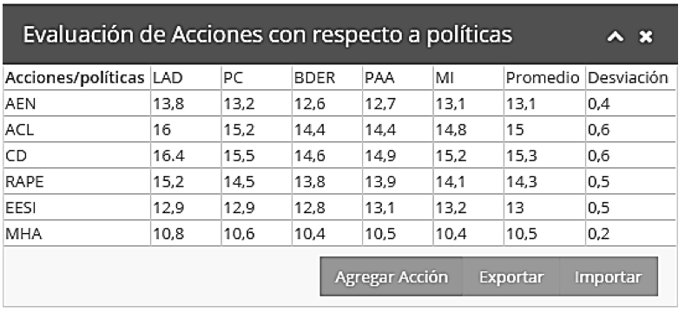The image size is (685, 312).
Task: Click the EESI row's MI cell 13,2
Action: (451, 208)
